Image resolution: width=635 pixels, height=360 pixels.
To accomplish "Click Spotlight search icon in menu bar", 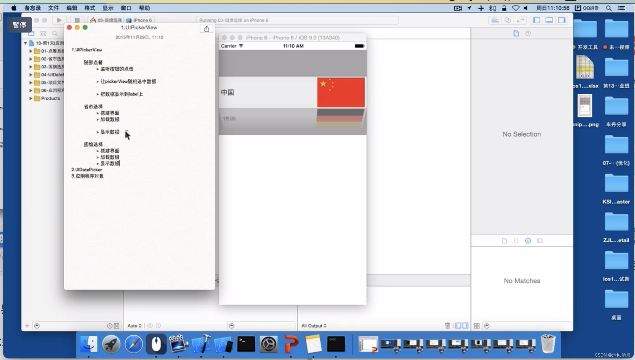I will [609, 8].
